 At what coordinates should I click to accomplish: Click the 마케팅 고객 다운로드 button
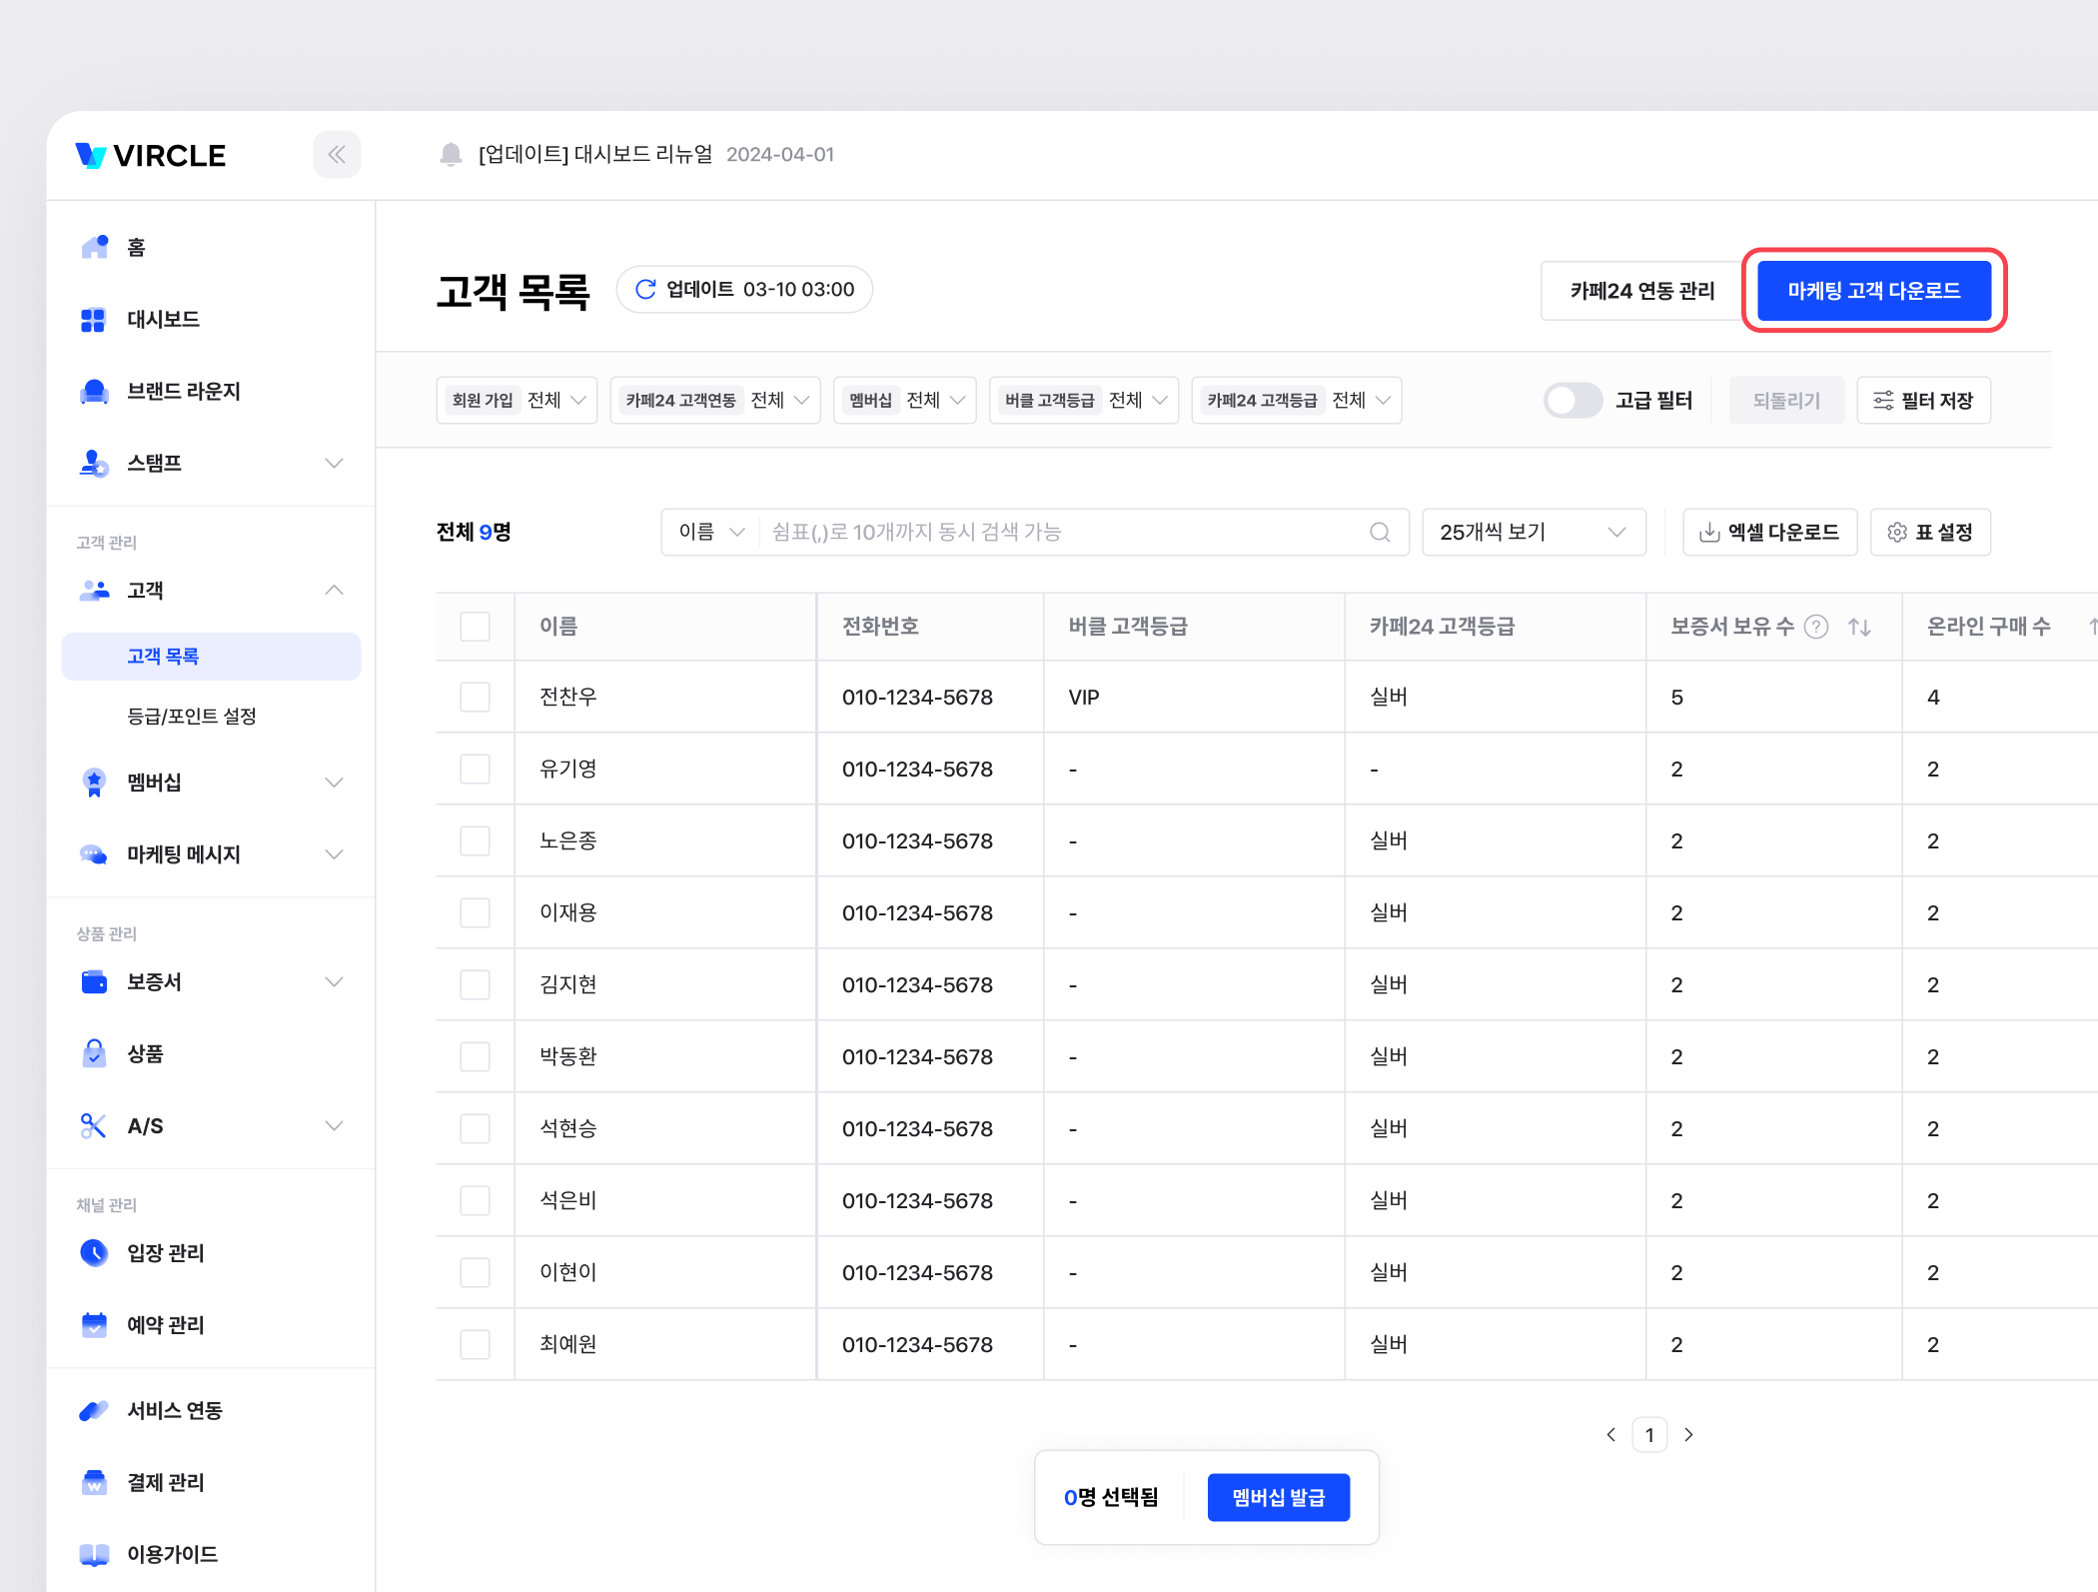coord(1874,291)
